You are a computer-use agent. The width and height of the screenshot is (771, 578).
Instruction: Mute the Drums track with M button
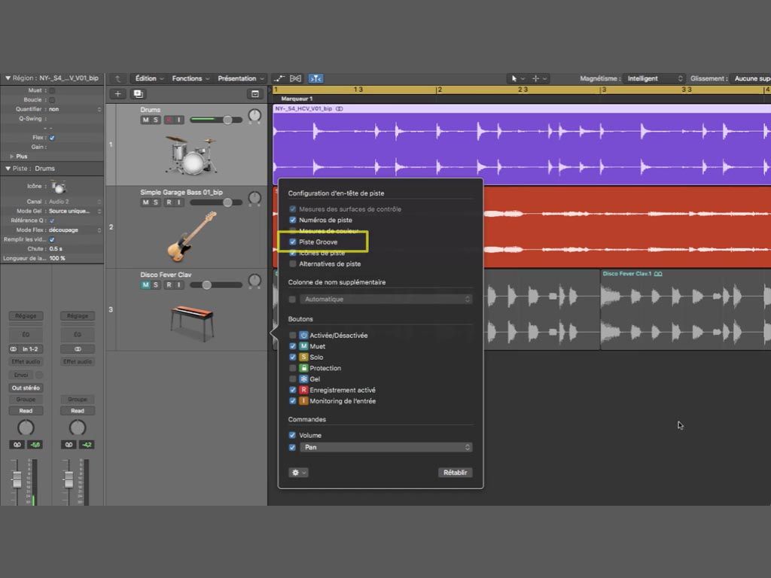click(x=145, y=120)
